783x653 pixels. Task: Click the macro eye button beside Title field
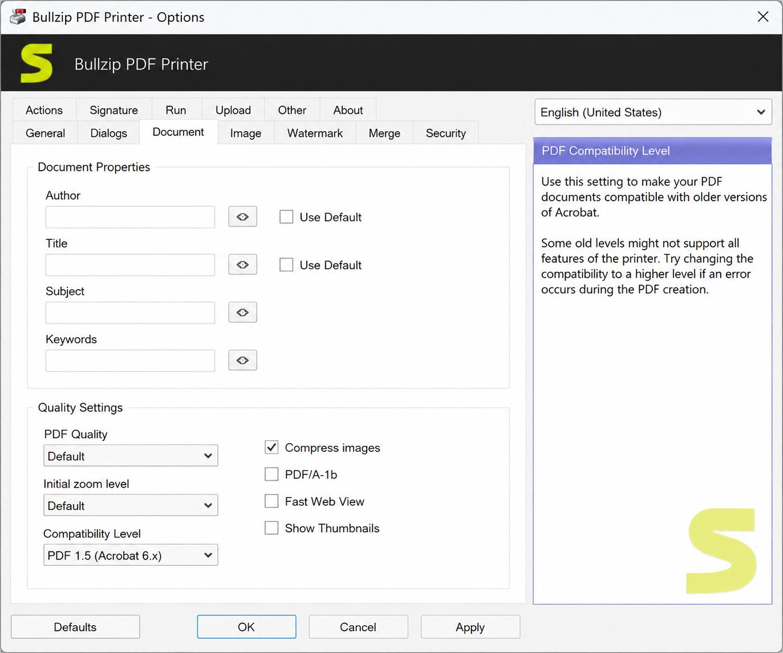coord(242,265)
